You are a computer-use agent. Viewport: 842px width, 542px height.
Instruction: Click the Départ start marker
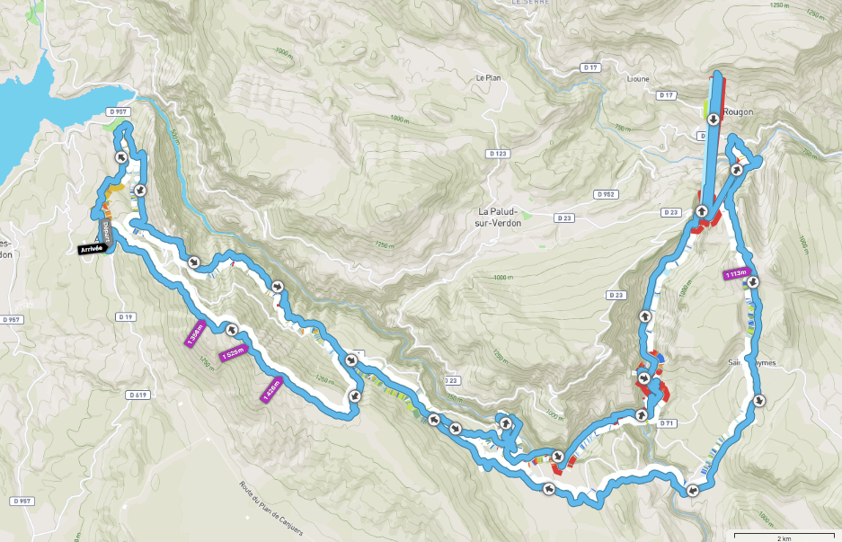(107, 233)
